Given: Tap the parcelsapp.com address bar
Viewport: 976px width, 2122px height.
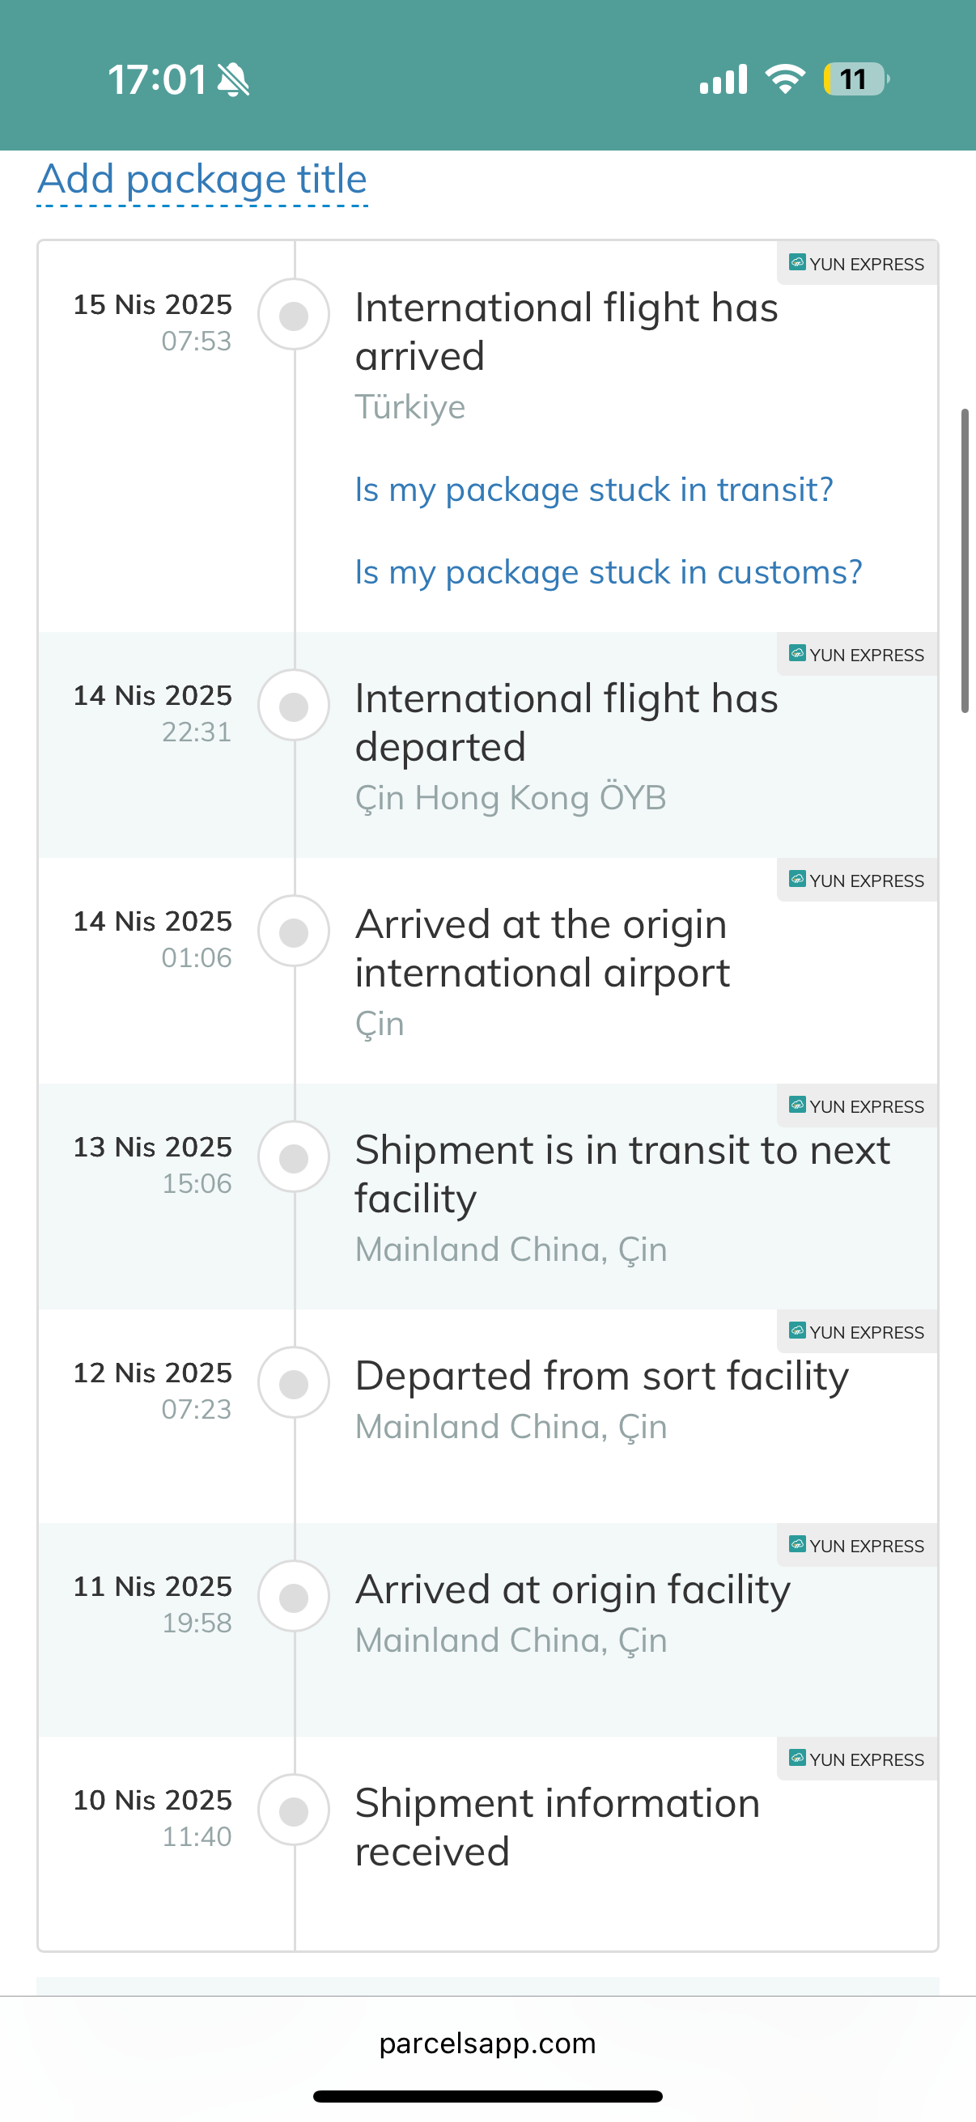Looking at the screenshot, I should click(x=487, y=2043).
